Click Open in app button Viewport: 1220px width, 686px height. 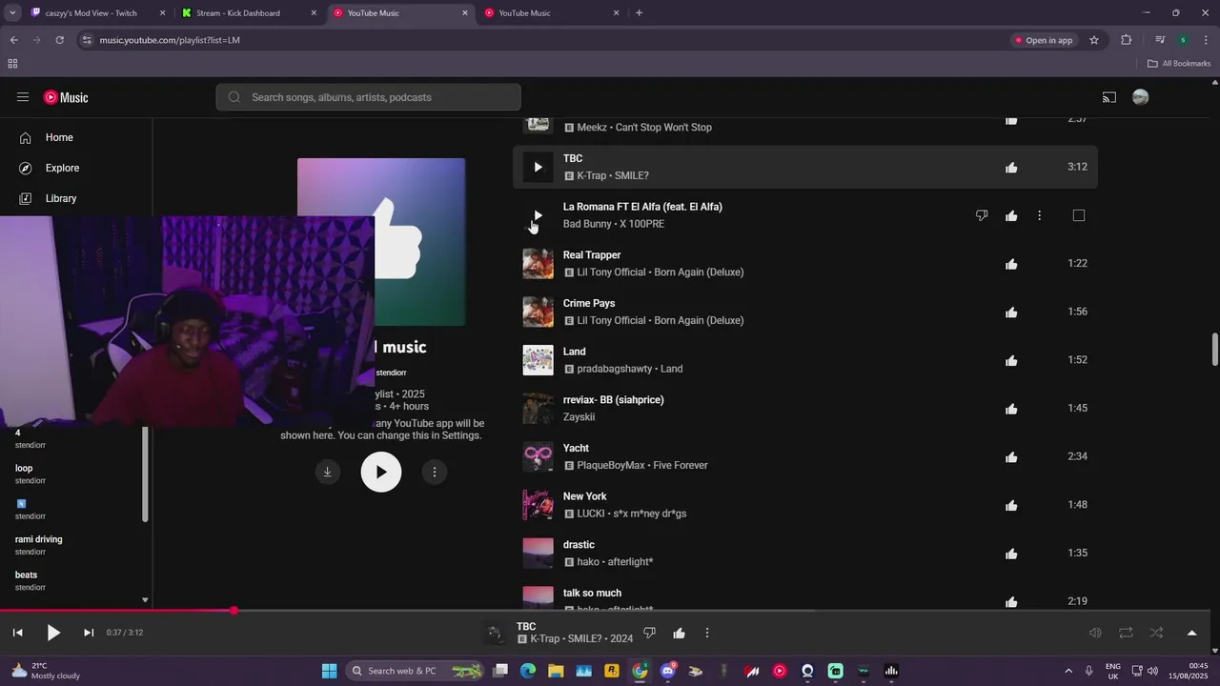click(x=1044, y=40)
